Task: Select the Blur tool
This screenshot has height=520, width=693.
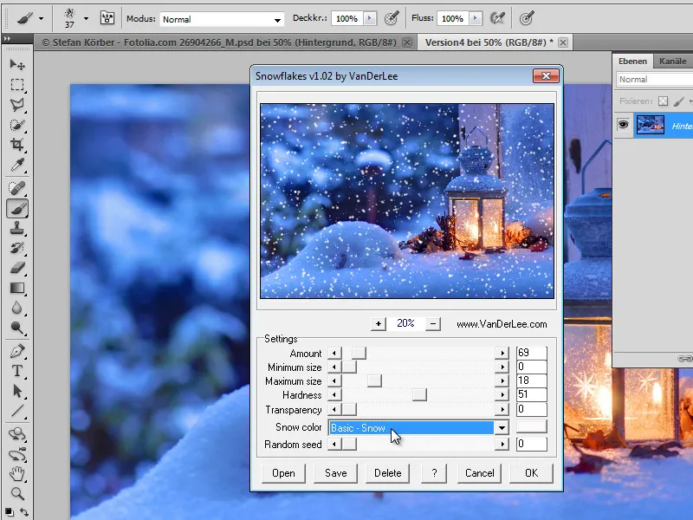Action: [16, 308]
